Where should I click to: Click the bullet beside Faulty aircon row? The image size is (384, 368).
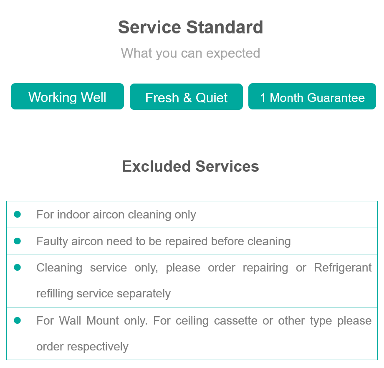[18, 241]
